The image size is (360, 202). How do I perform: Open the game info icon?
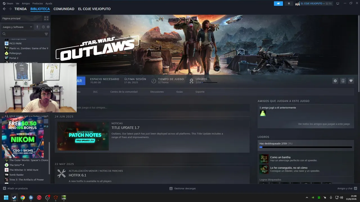click(343, 81)
